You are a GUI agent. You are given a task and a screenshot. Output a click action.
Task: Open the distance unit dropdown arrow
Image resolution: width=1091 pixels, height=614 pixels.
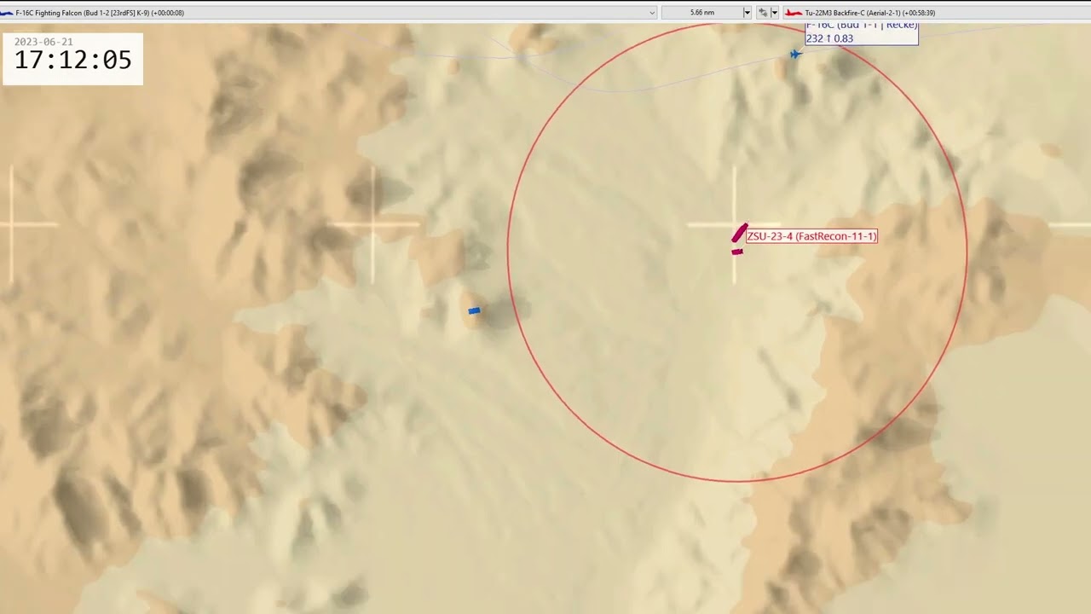(x=748, y=13)
